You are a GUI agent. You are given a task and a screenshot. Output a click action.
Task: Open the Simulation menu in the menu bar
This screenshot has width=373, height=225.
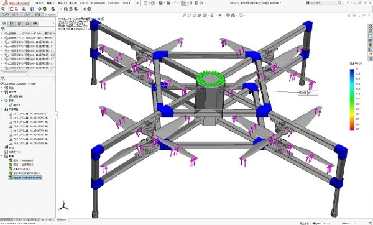(98, 3)
